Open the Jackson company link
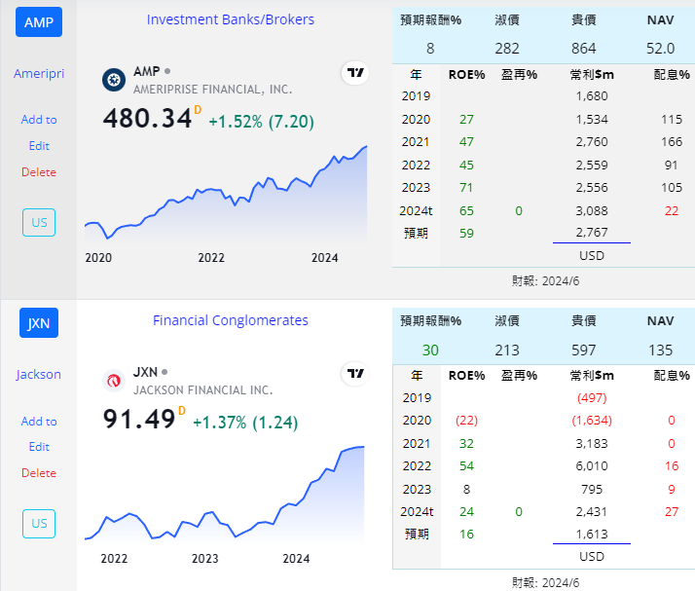Viewport: 695px width, 591px height. (x=39, y=374)
